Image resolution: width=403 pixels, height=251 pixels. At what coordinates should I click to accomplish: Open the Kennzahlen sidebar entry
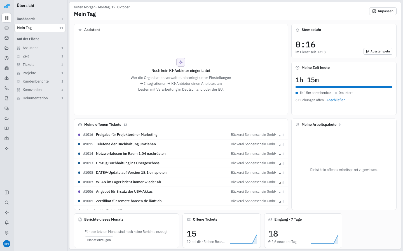(x=40, y=90)
